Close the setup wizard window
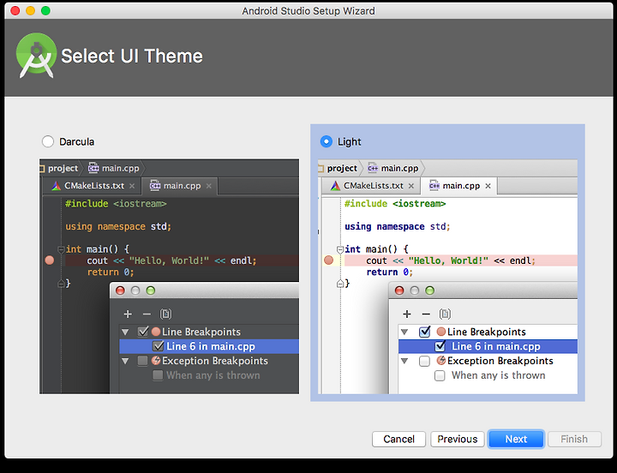This screenshot has width=617, height=473. (x=15, y=10)
